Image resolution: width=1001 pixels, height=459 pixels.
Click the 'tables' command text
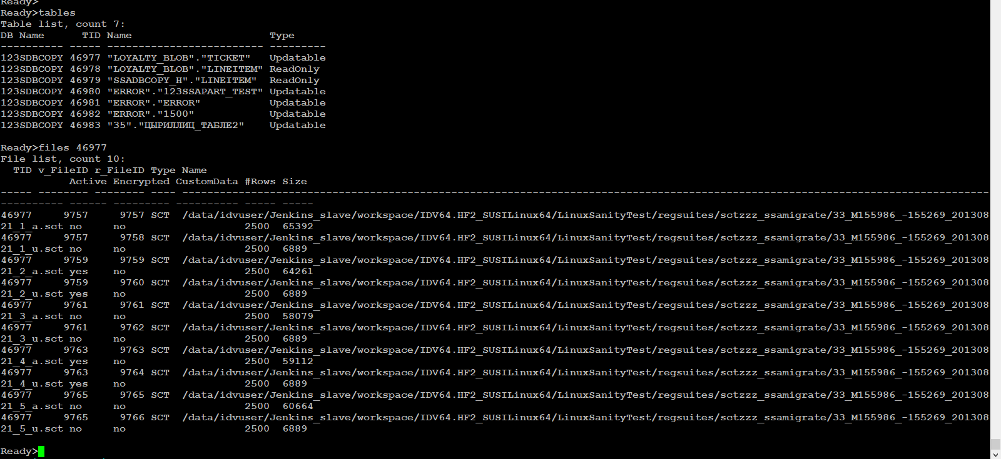pyautogui.click(x=57, y=13)
